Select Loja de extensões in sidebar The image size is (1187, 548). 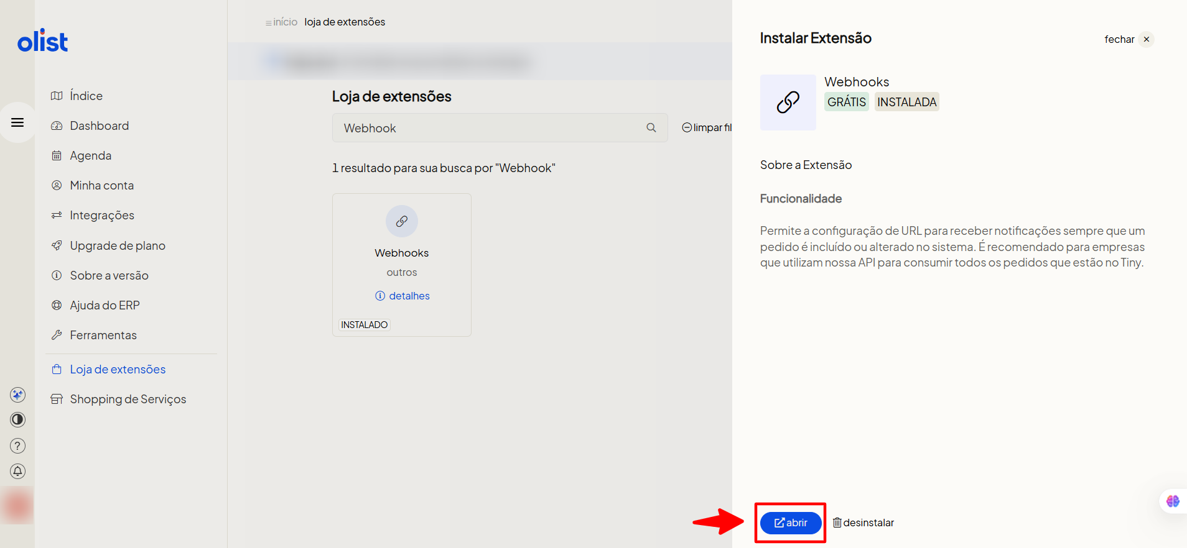point(118,369)
